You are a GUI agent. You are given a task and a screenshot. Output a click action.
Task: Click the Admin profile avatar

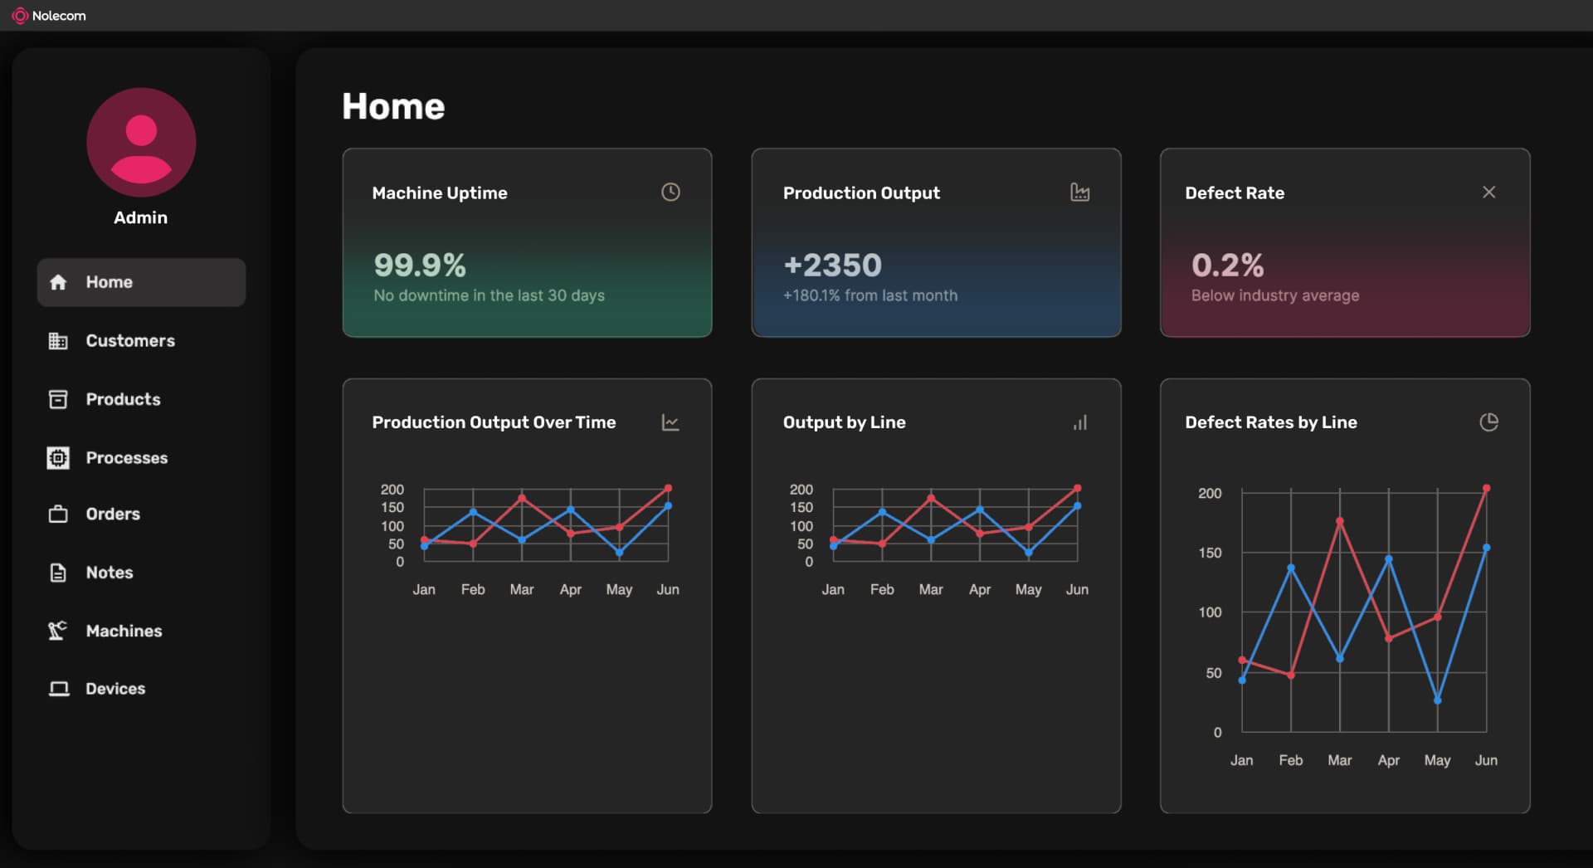(141, 143)
